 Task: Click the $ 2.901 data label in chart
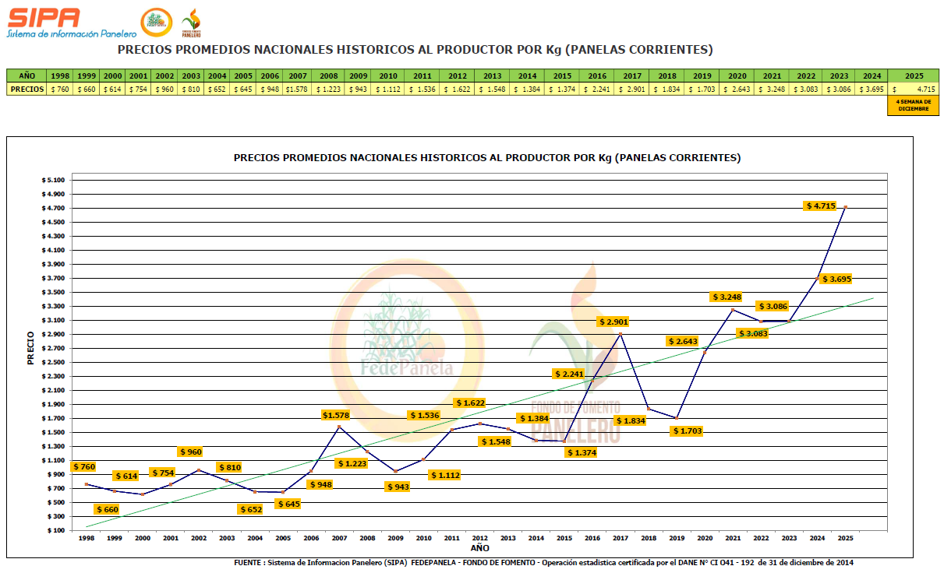pyautogui.click(x=613, y=322)
